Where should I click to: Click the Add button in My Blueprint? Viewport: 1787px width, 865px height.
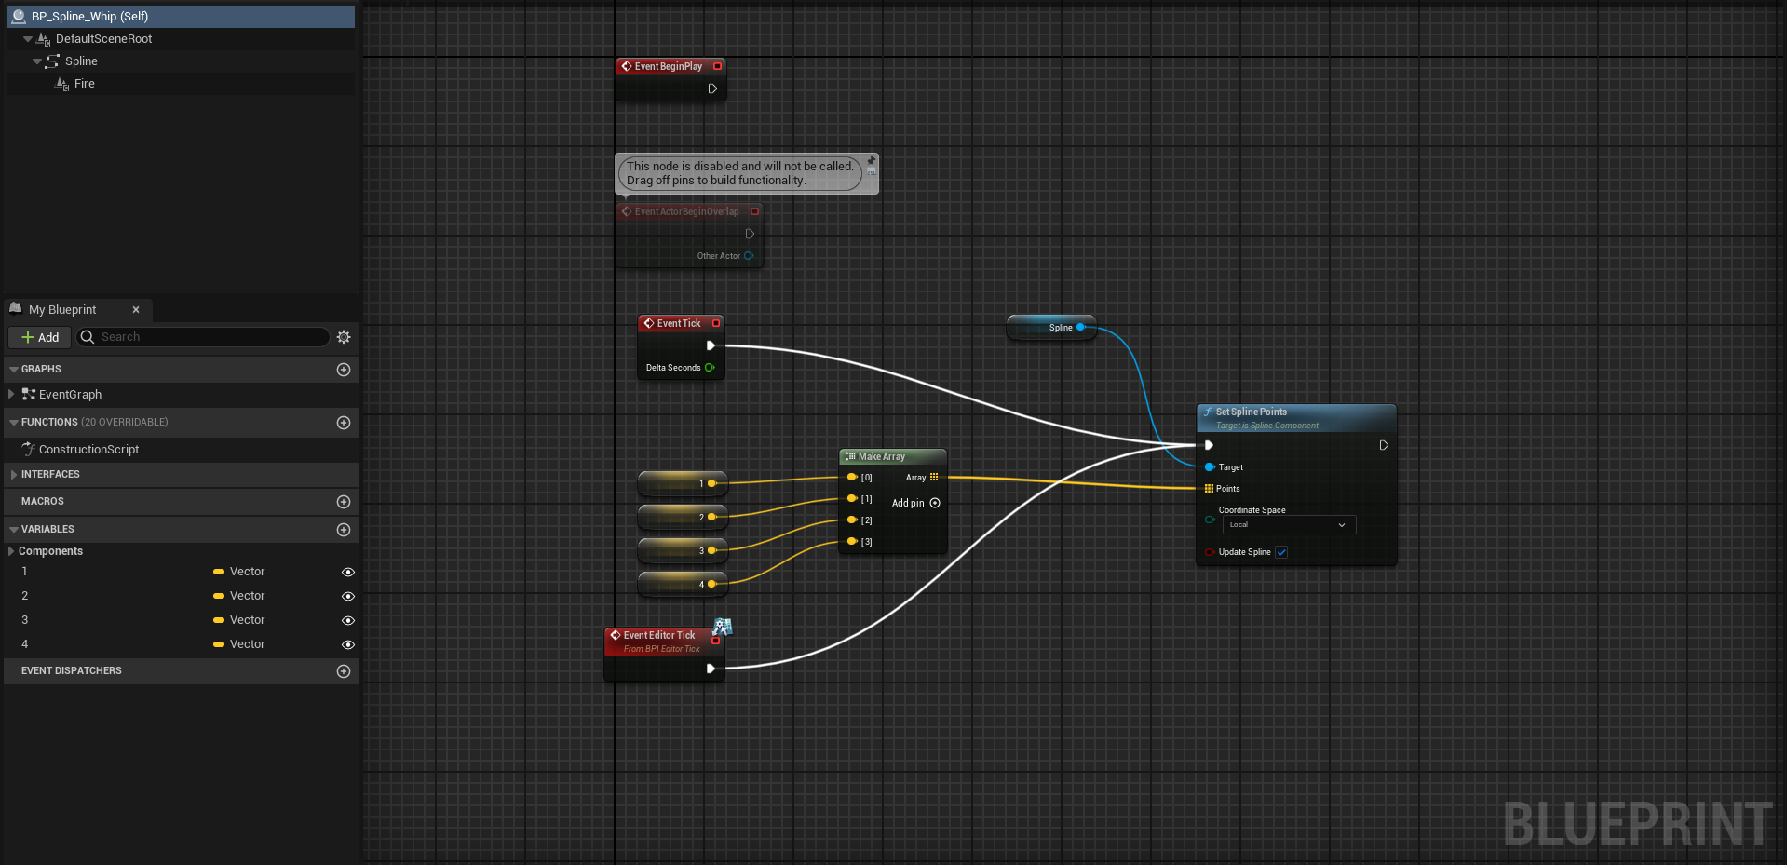(x=40, y=337)
